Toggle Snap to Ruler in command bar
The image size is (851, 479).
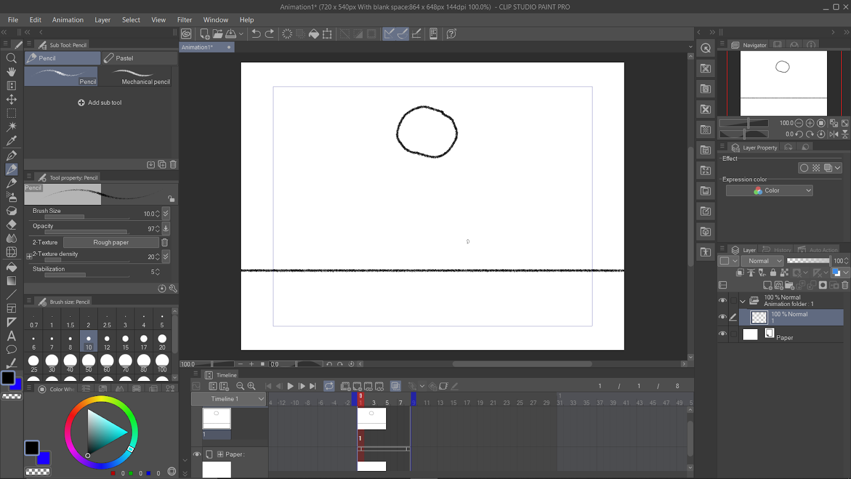389,34
